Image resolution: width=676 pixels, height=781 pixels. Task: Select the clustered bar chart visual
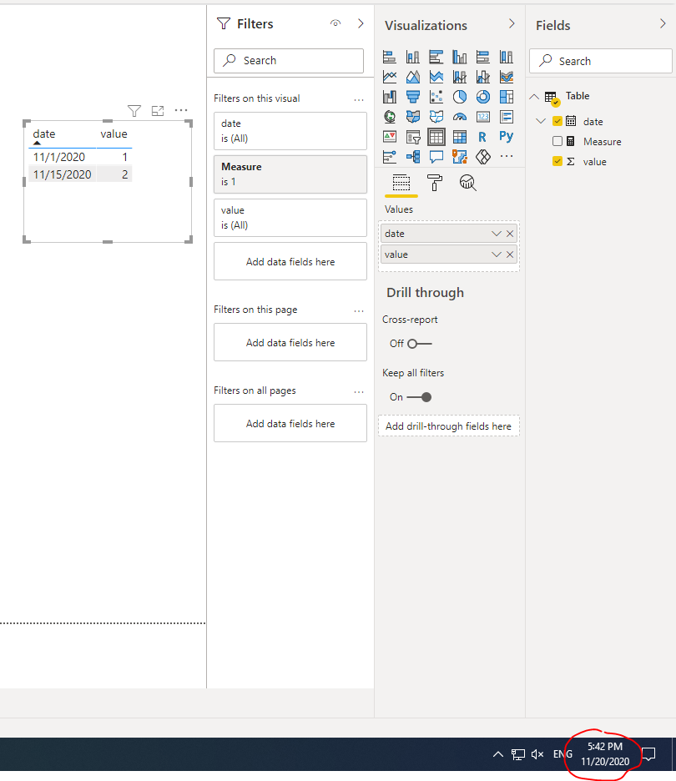point(436,58)
